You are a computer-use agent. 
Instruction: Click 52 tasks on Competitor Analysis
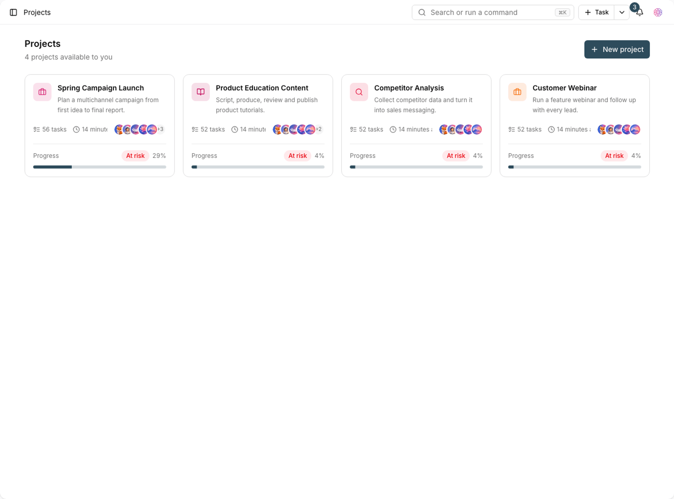pyautogui.click(x=367, y=130)
